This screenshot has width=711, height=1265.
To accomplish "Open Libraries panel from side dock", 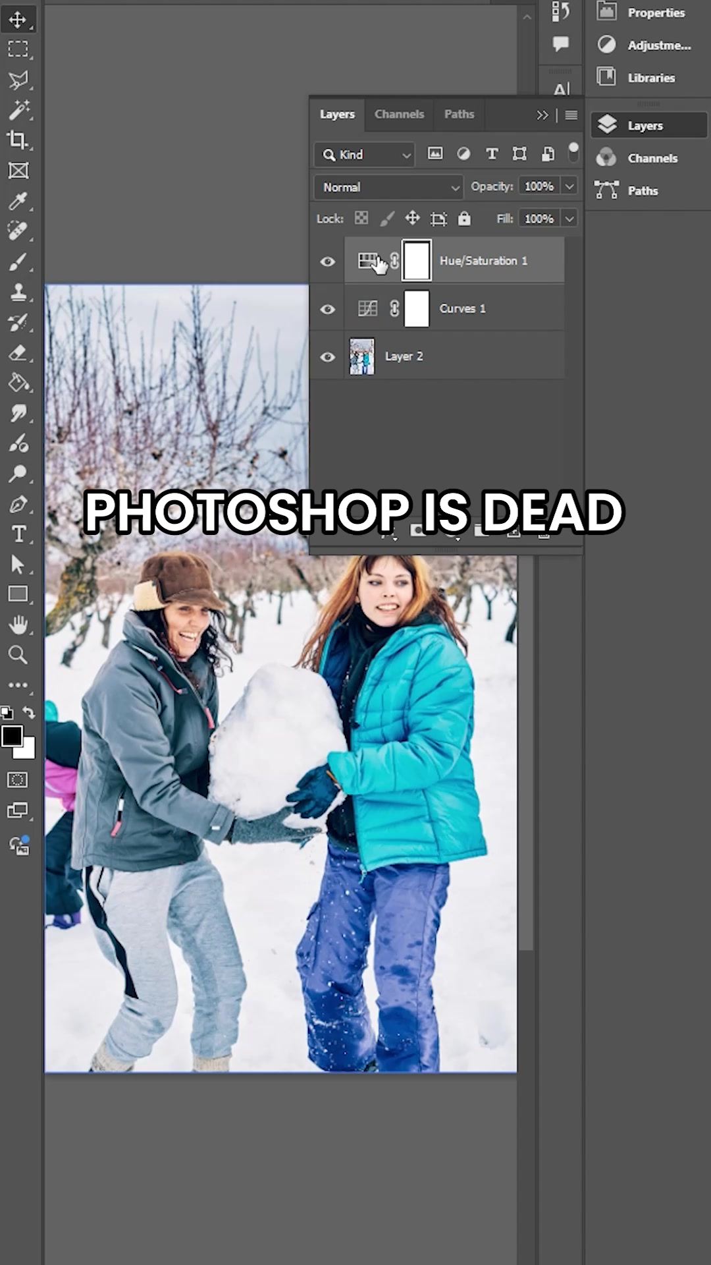I will (648, 77).
